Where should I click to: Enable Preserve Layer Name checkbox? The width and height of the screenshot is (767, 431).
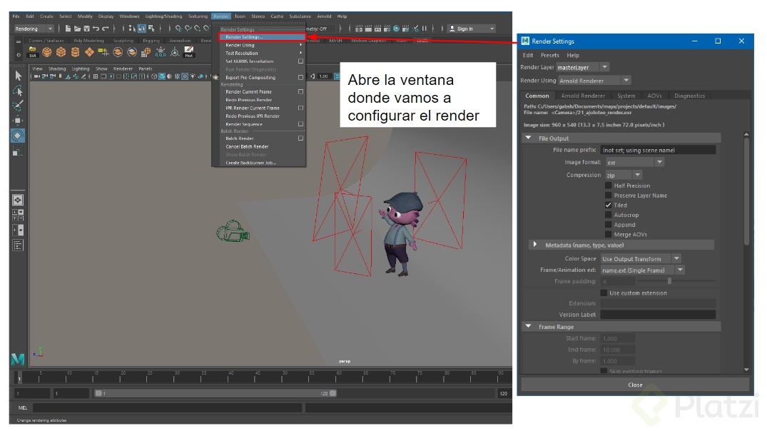(608, 196)
